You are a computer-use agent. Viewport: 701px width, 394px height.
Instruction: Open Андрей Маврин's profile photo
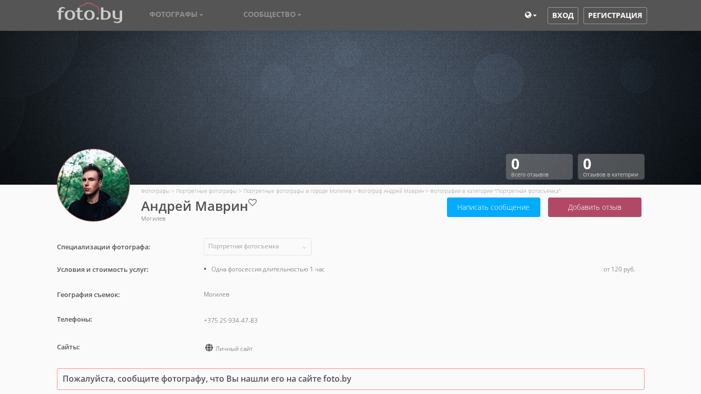(93, 185)
